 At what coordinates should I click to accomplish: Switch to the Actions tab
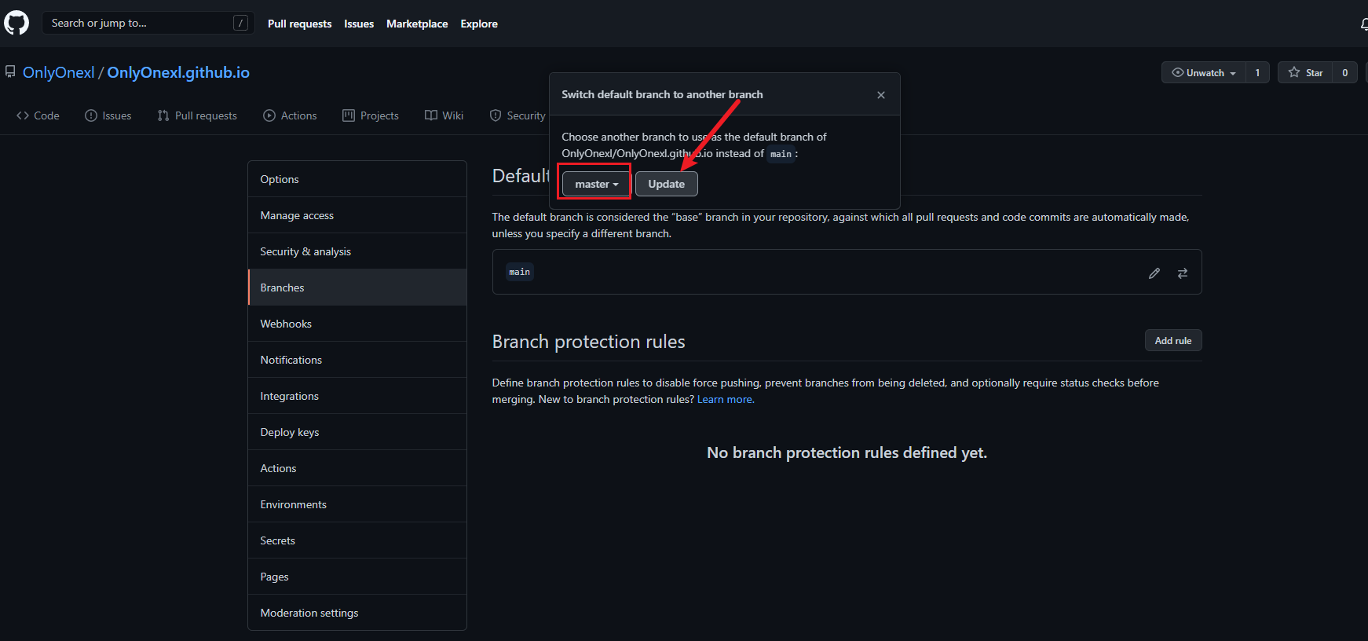coord(290,115)
